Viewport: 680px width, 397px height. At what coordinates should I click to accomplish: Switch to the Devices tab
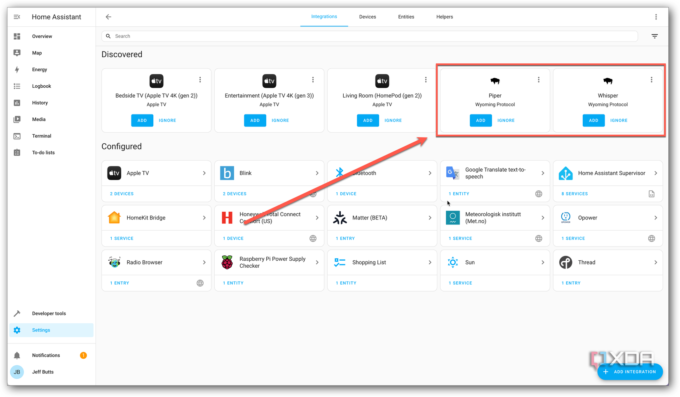pos(368,17)
